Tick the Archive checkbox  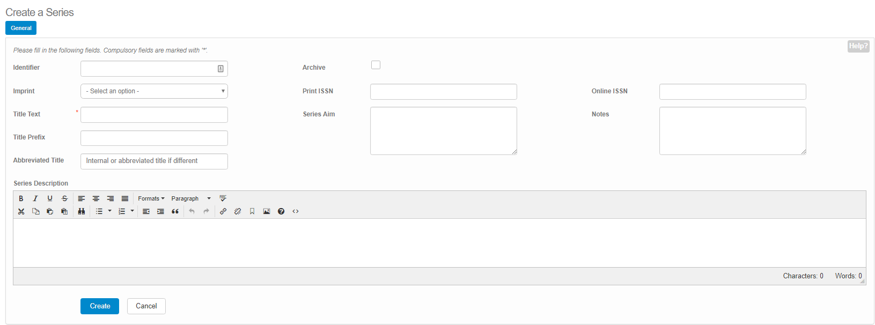376,65
